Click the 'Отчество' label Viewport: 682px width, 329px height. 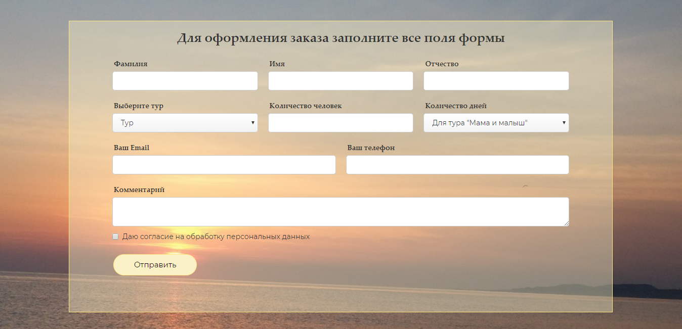(x=442, y=64)
